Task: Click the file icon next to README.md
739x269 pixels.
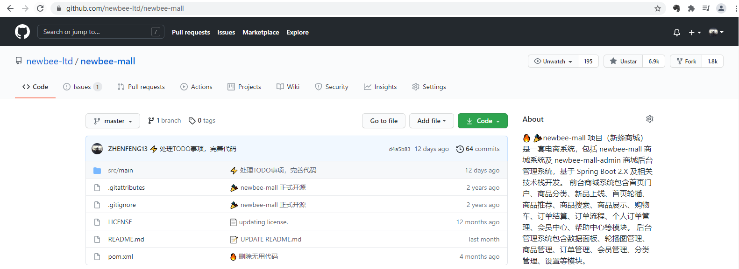Action: (x=97, y=239)
